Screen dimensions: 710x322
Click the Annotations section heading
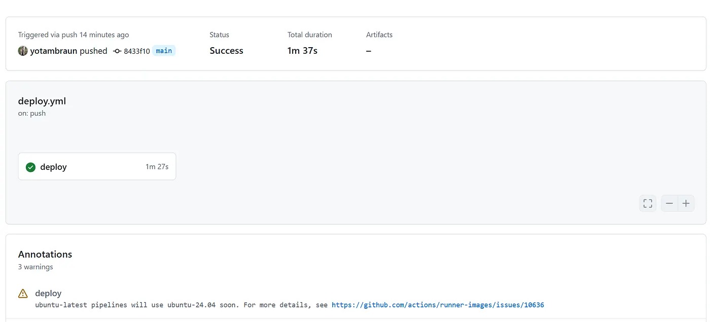click(x=45, y=254)
